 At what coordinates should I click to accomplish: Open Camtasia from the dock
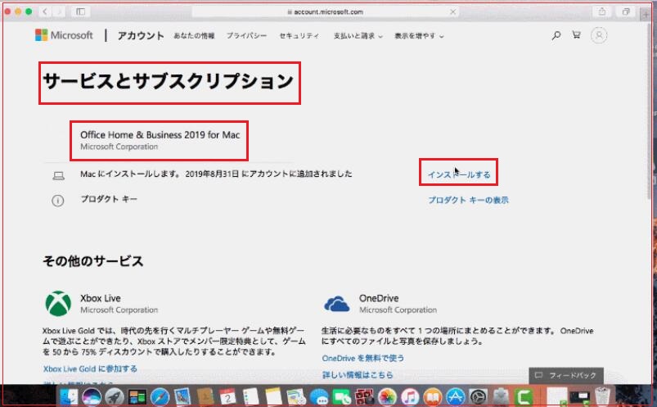click(x=524, y=396)
